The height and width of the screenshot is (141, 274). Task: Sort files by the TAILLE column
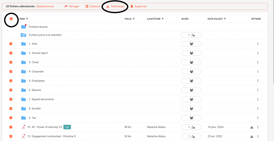click(130, 19)
